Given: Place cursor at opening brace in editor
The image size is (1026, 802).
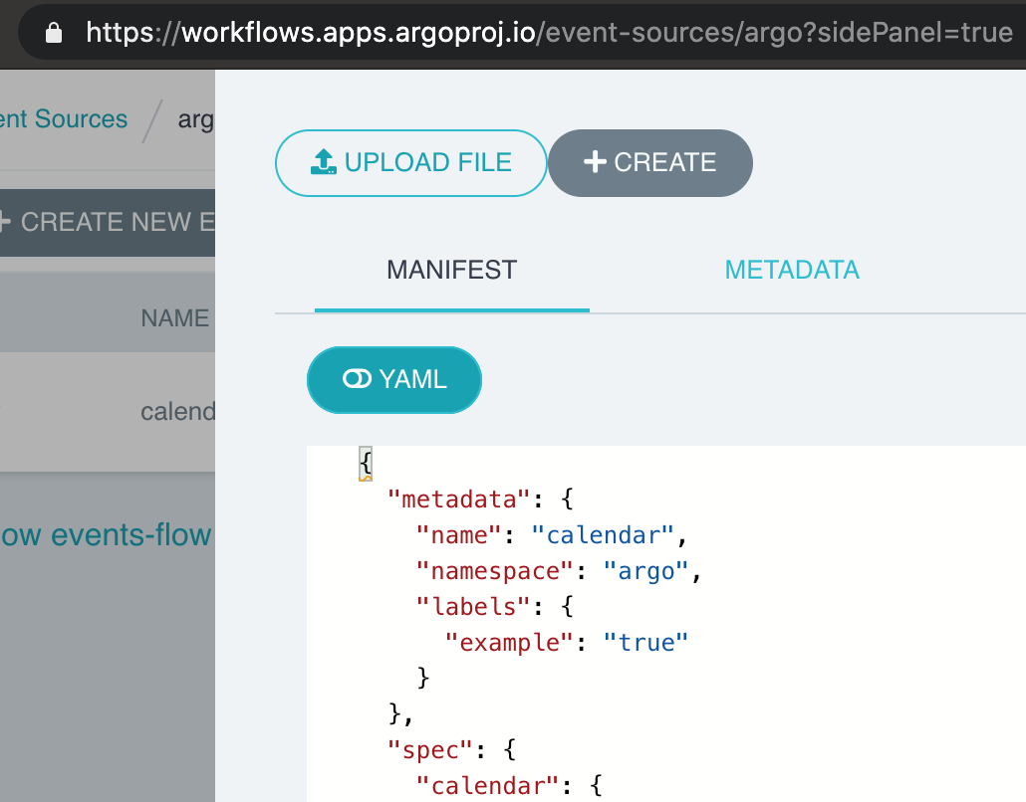Looking at the screenshot, I should pyautogui.click(x=366, y=464).
